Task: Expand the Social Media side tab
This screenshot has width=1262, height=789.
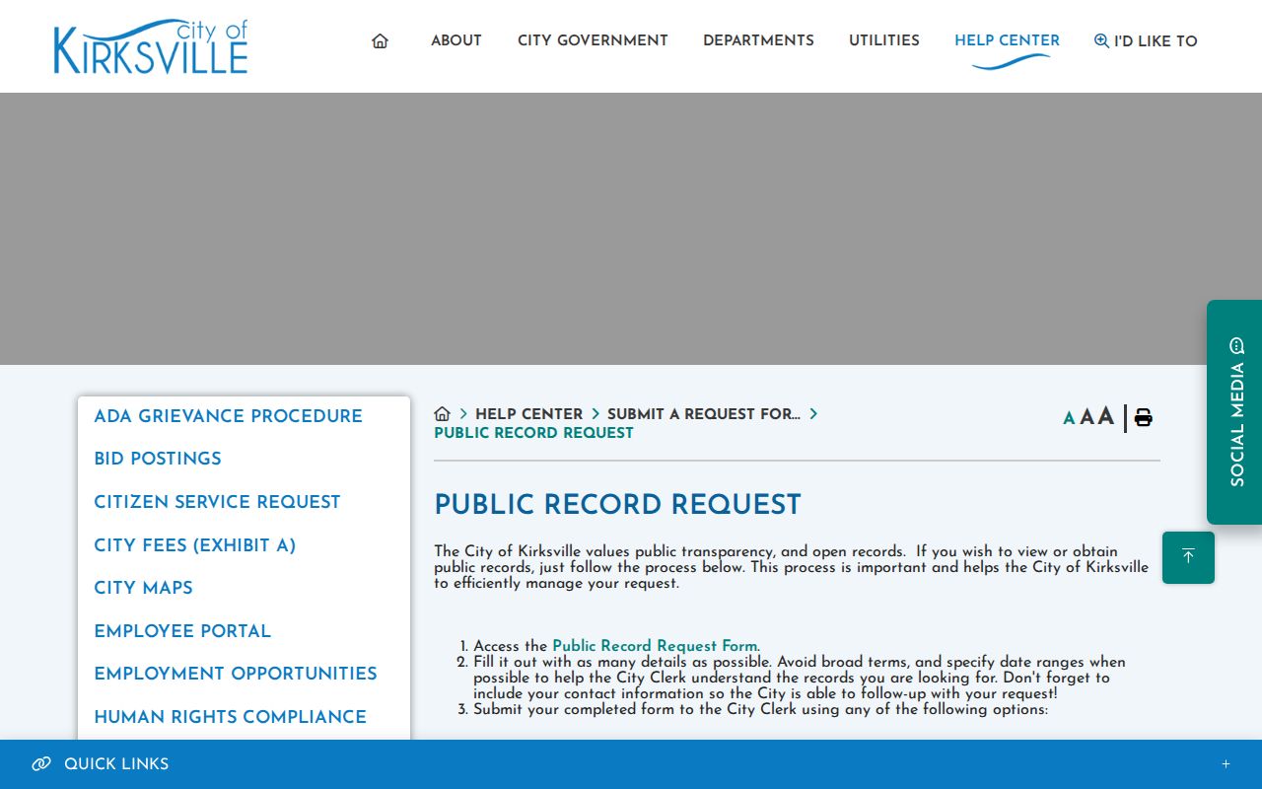Action: [x=1234, y=412]
